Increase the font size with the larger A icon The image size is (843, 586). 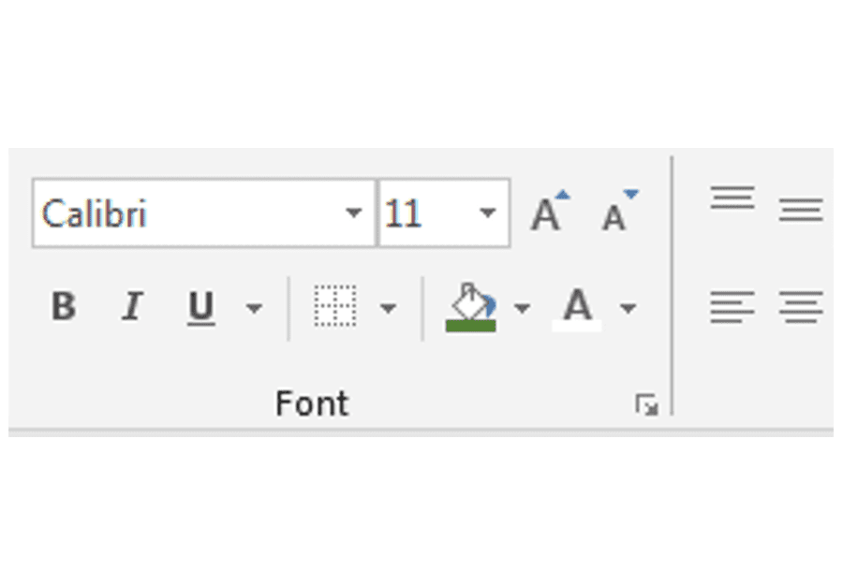[550, 212]
